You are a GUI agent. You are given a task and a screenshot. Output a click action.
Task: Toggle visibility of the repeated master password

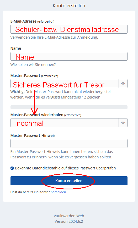pos(123,123)
